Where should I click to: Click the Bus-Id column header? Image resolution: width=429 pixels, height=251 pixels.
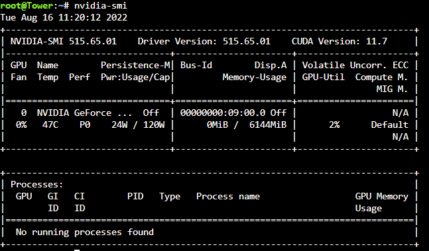(196, 66)
